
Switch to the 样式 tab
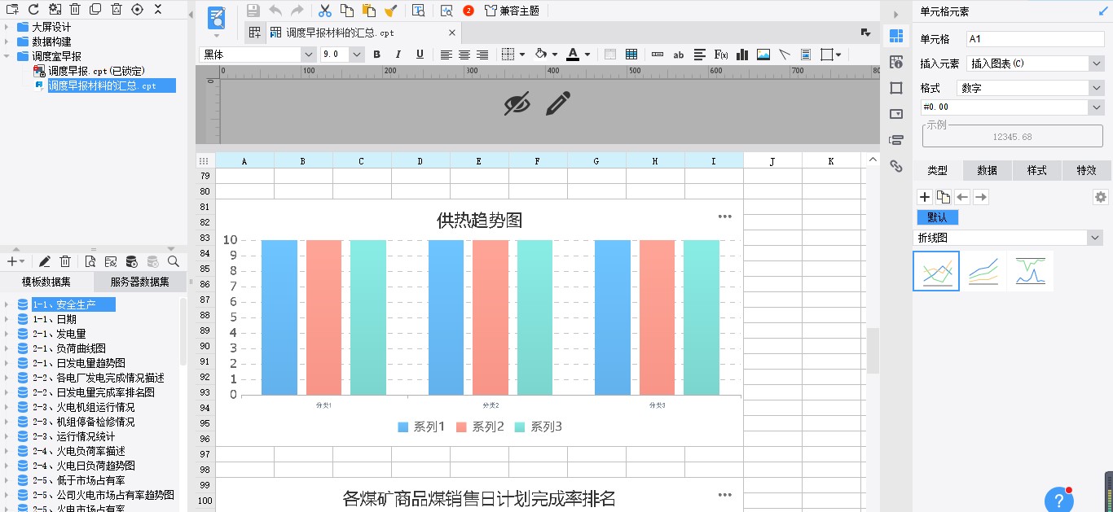click(1036, 170)
